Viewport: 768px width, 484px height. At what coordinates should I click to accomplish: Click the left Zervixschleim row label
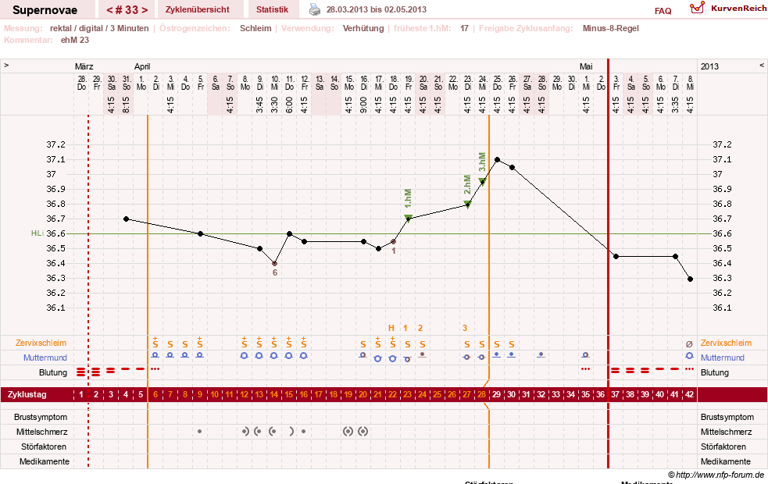[x=41, y=343]
